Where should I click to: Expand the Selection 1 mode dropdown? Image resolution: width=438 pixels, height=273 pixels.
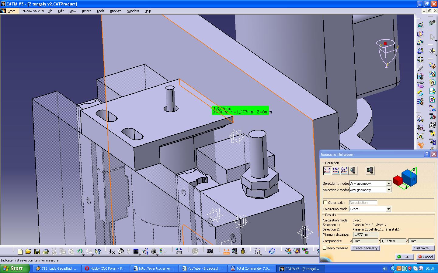click(x=388, y=184)
